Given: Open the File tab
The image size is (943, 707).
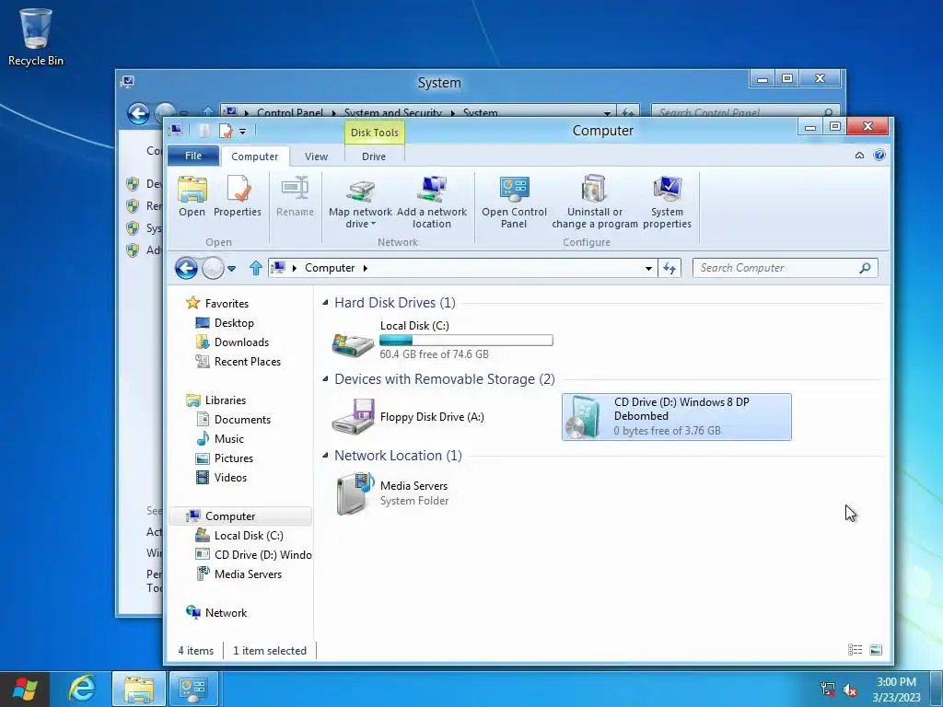Looking at the screenshot, I should pyautogui.click(x=193, y=156).
